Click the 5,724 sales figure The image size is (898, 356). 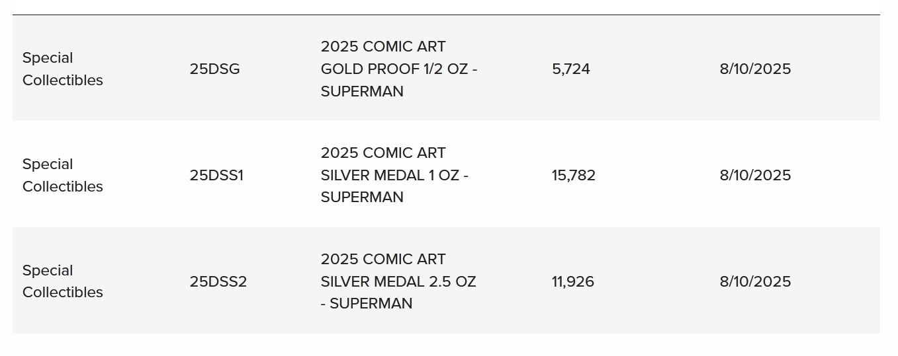pyautogui.click(x=571, y=69)
